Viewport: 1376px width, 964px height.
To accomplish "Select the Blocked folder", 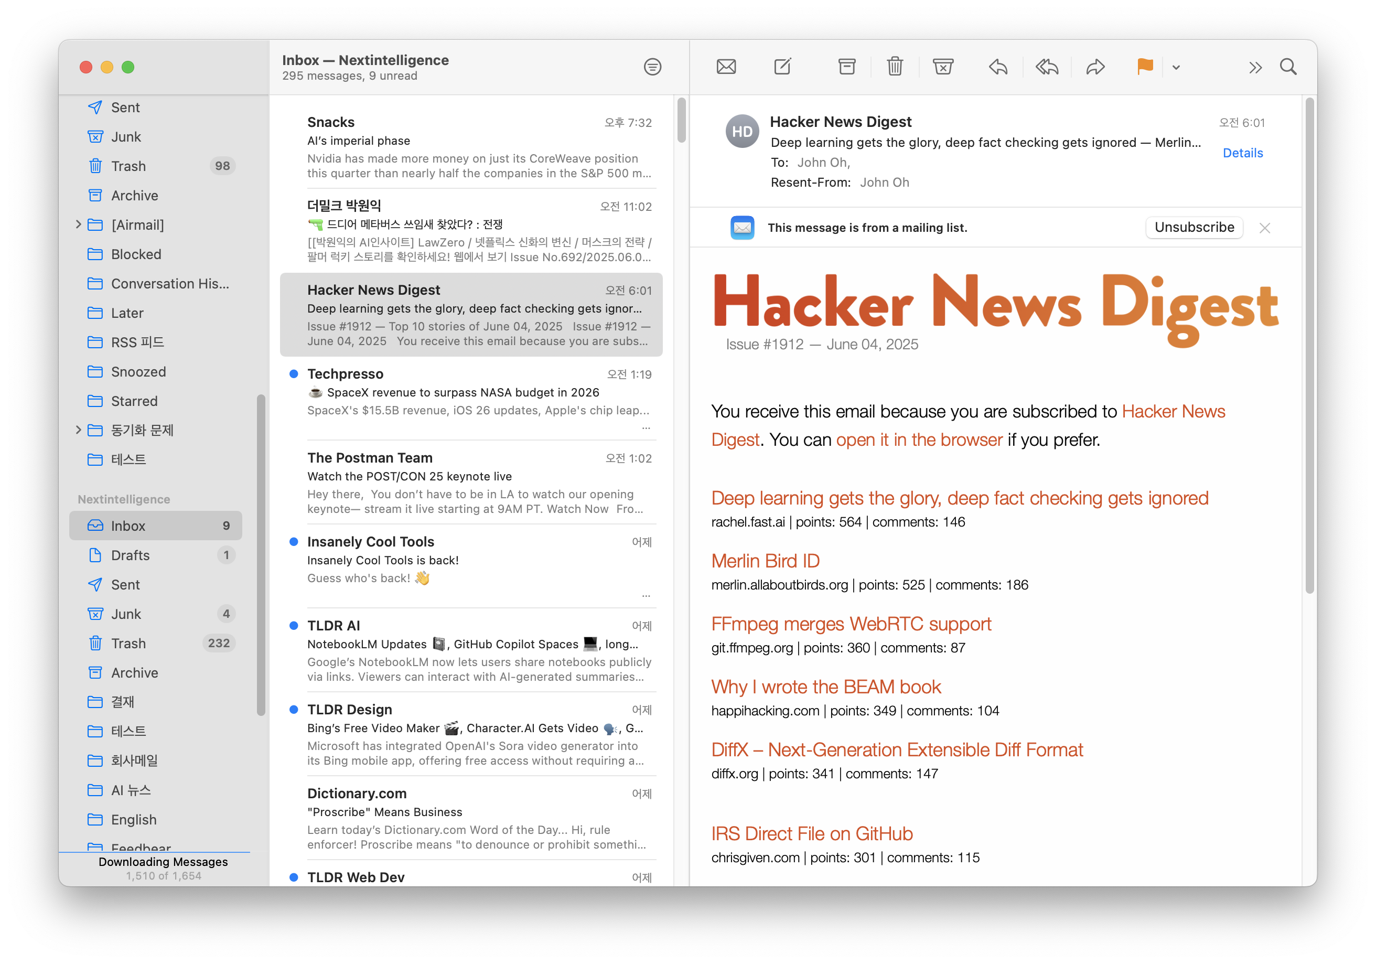I will [156, 254].
